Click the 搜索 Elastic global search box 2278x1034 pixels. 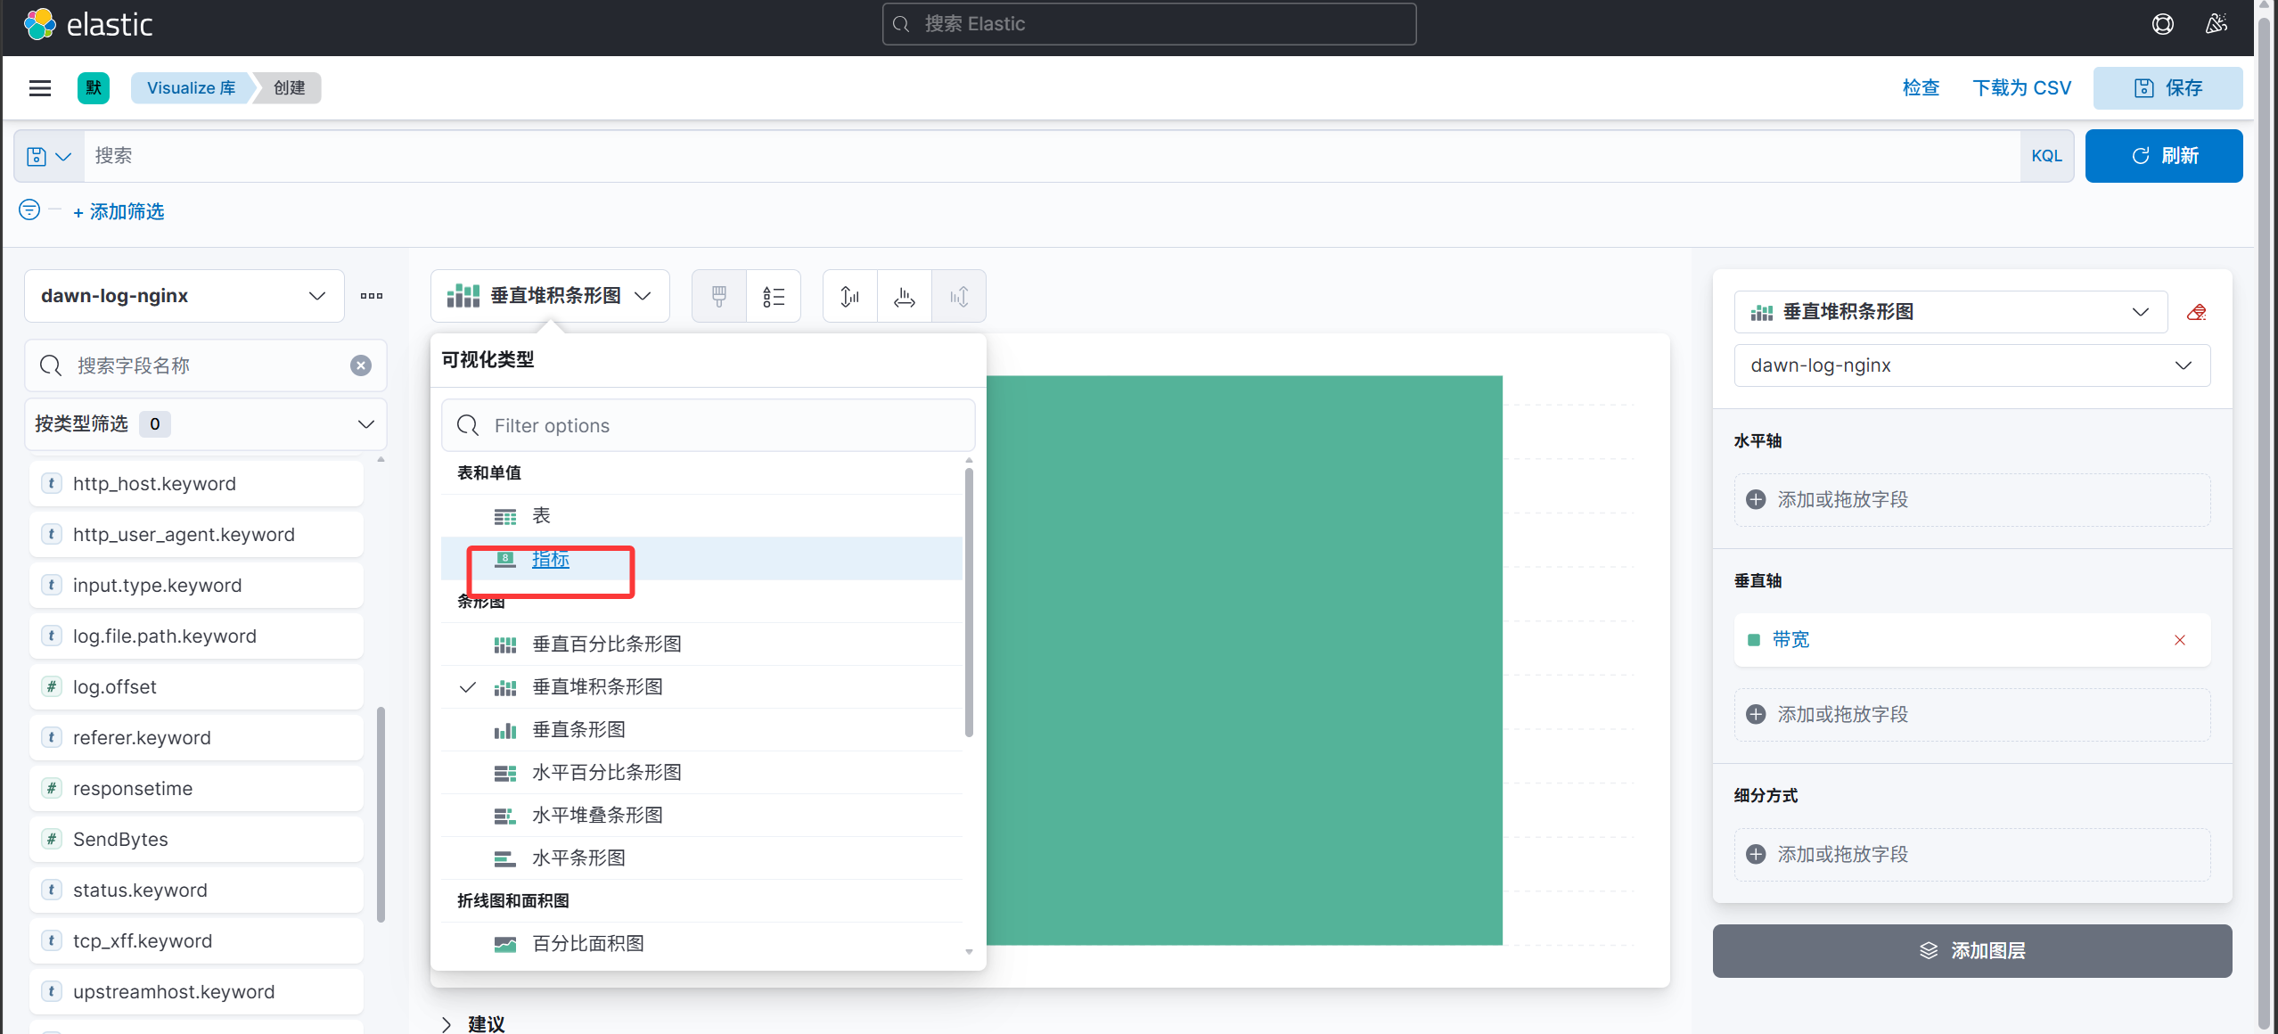[x=1149, y=24]
